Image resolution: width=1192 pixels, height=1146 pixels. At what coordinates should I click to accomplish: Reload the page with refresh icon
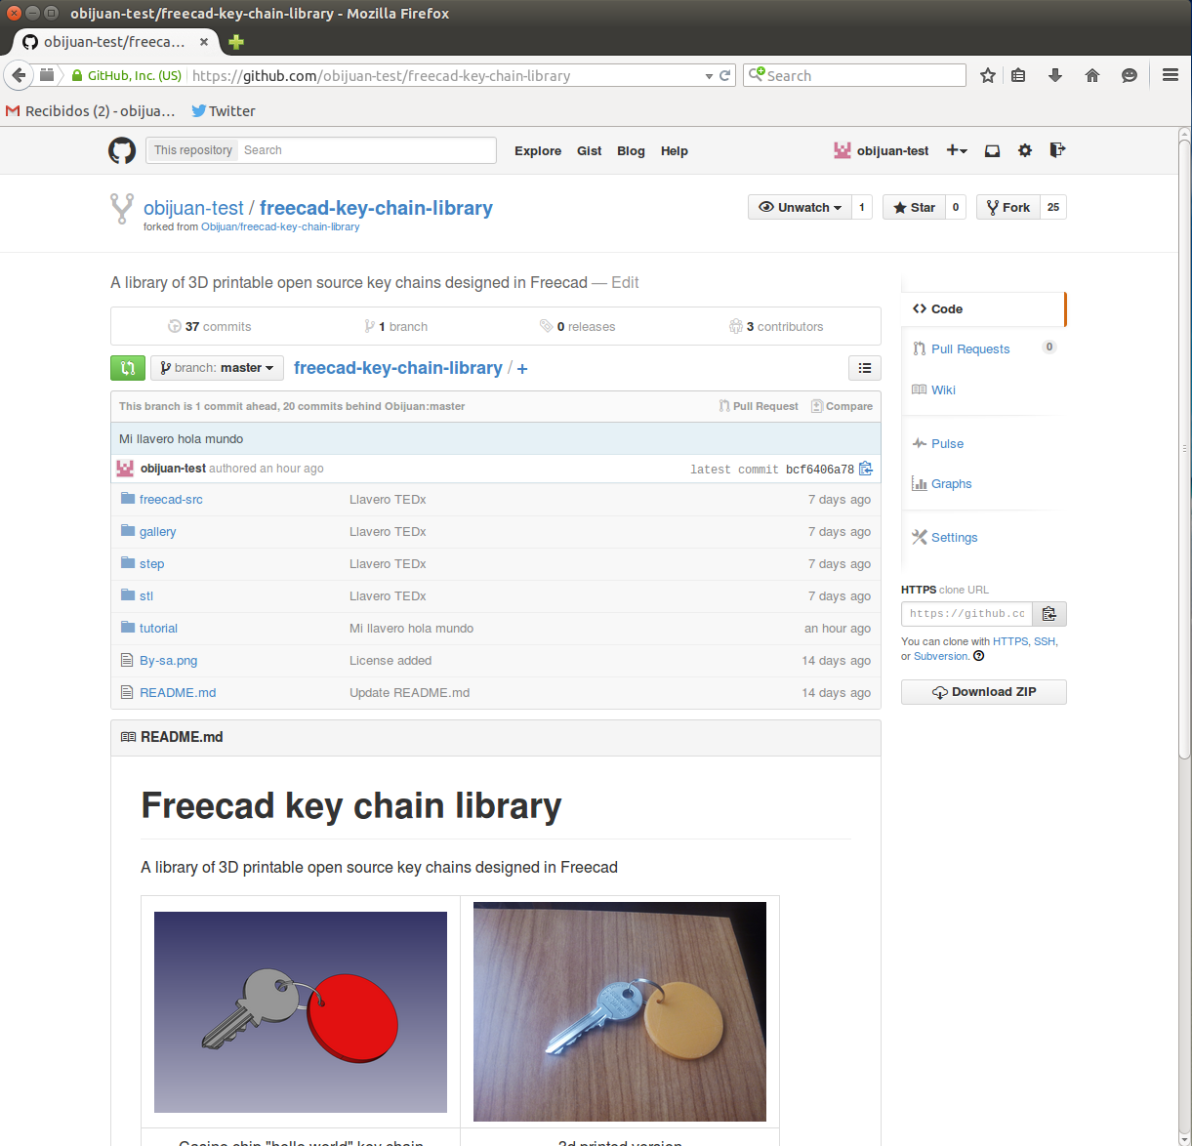point(725,75)
